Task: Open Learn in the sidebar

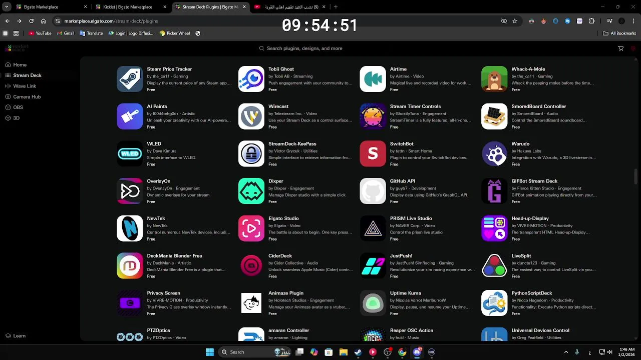Action: pyautogui.click(x=16, y=336)
